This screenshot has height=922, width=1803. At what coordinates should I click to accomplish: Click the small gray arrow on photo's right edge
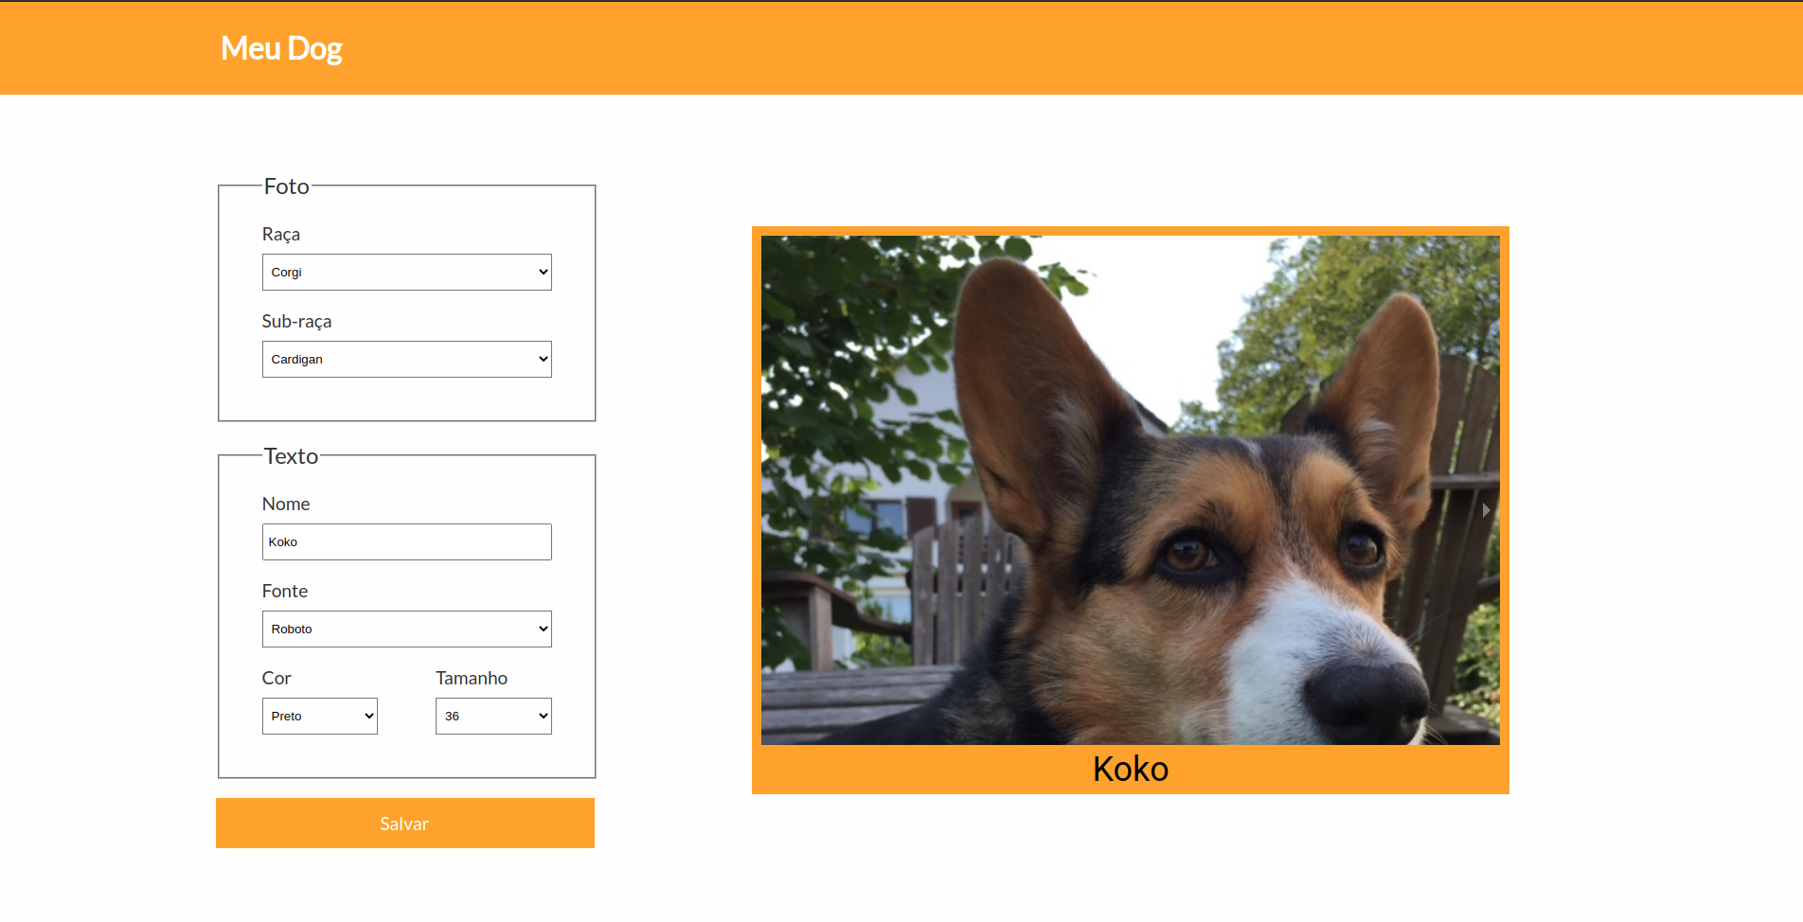coord(1486,510)
